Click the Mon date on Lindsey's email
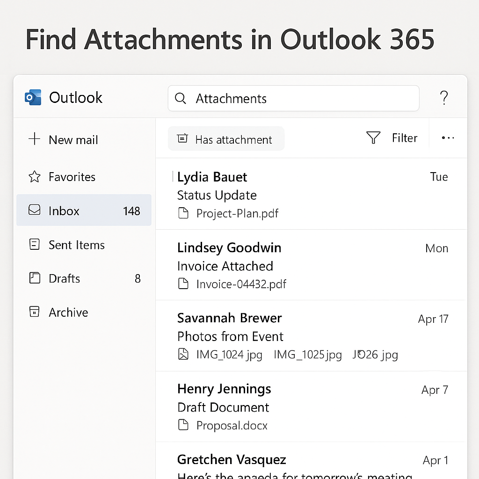Image resolution: width=479 pixels, height=479 pixels. pos(437,248)
